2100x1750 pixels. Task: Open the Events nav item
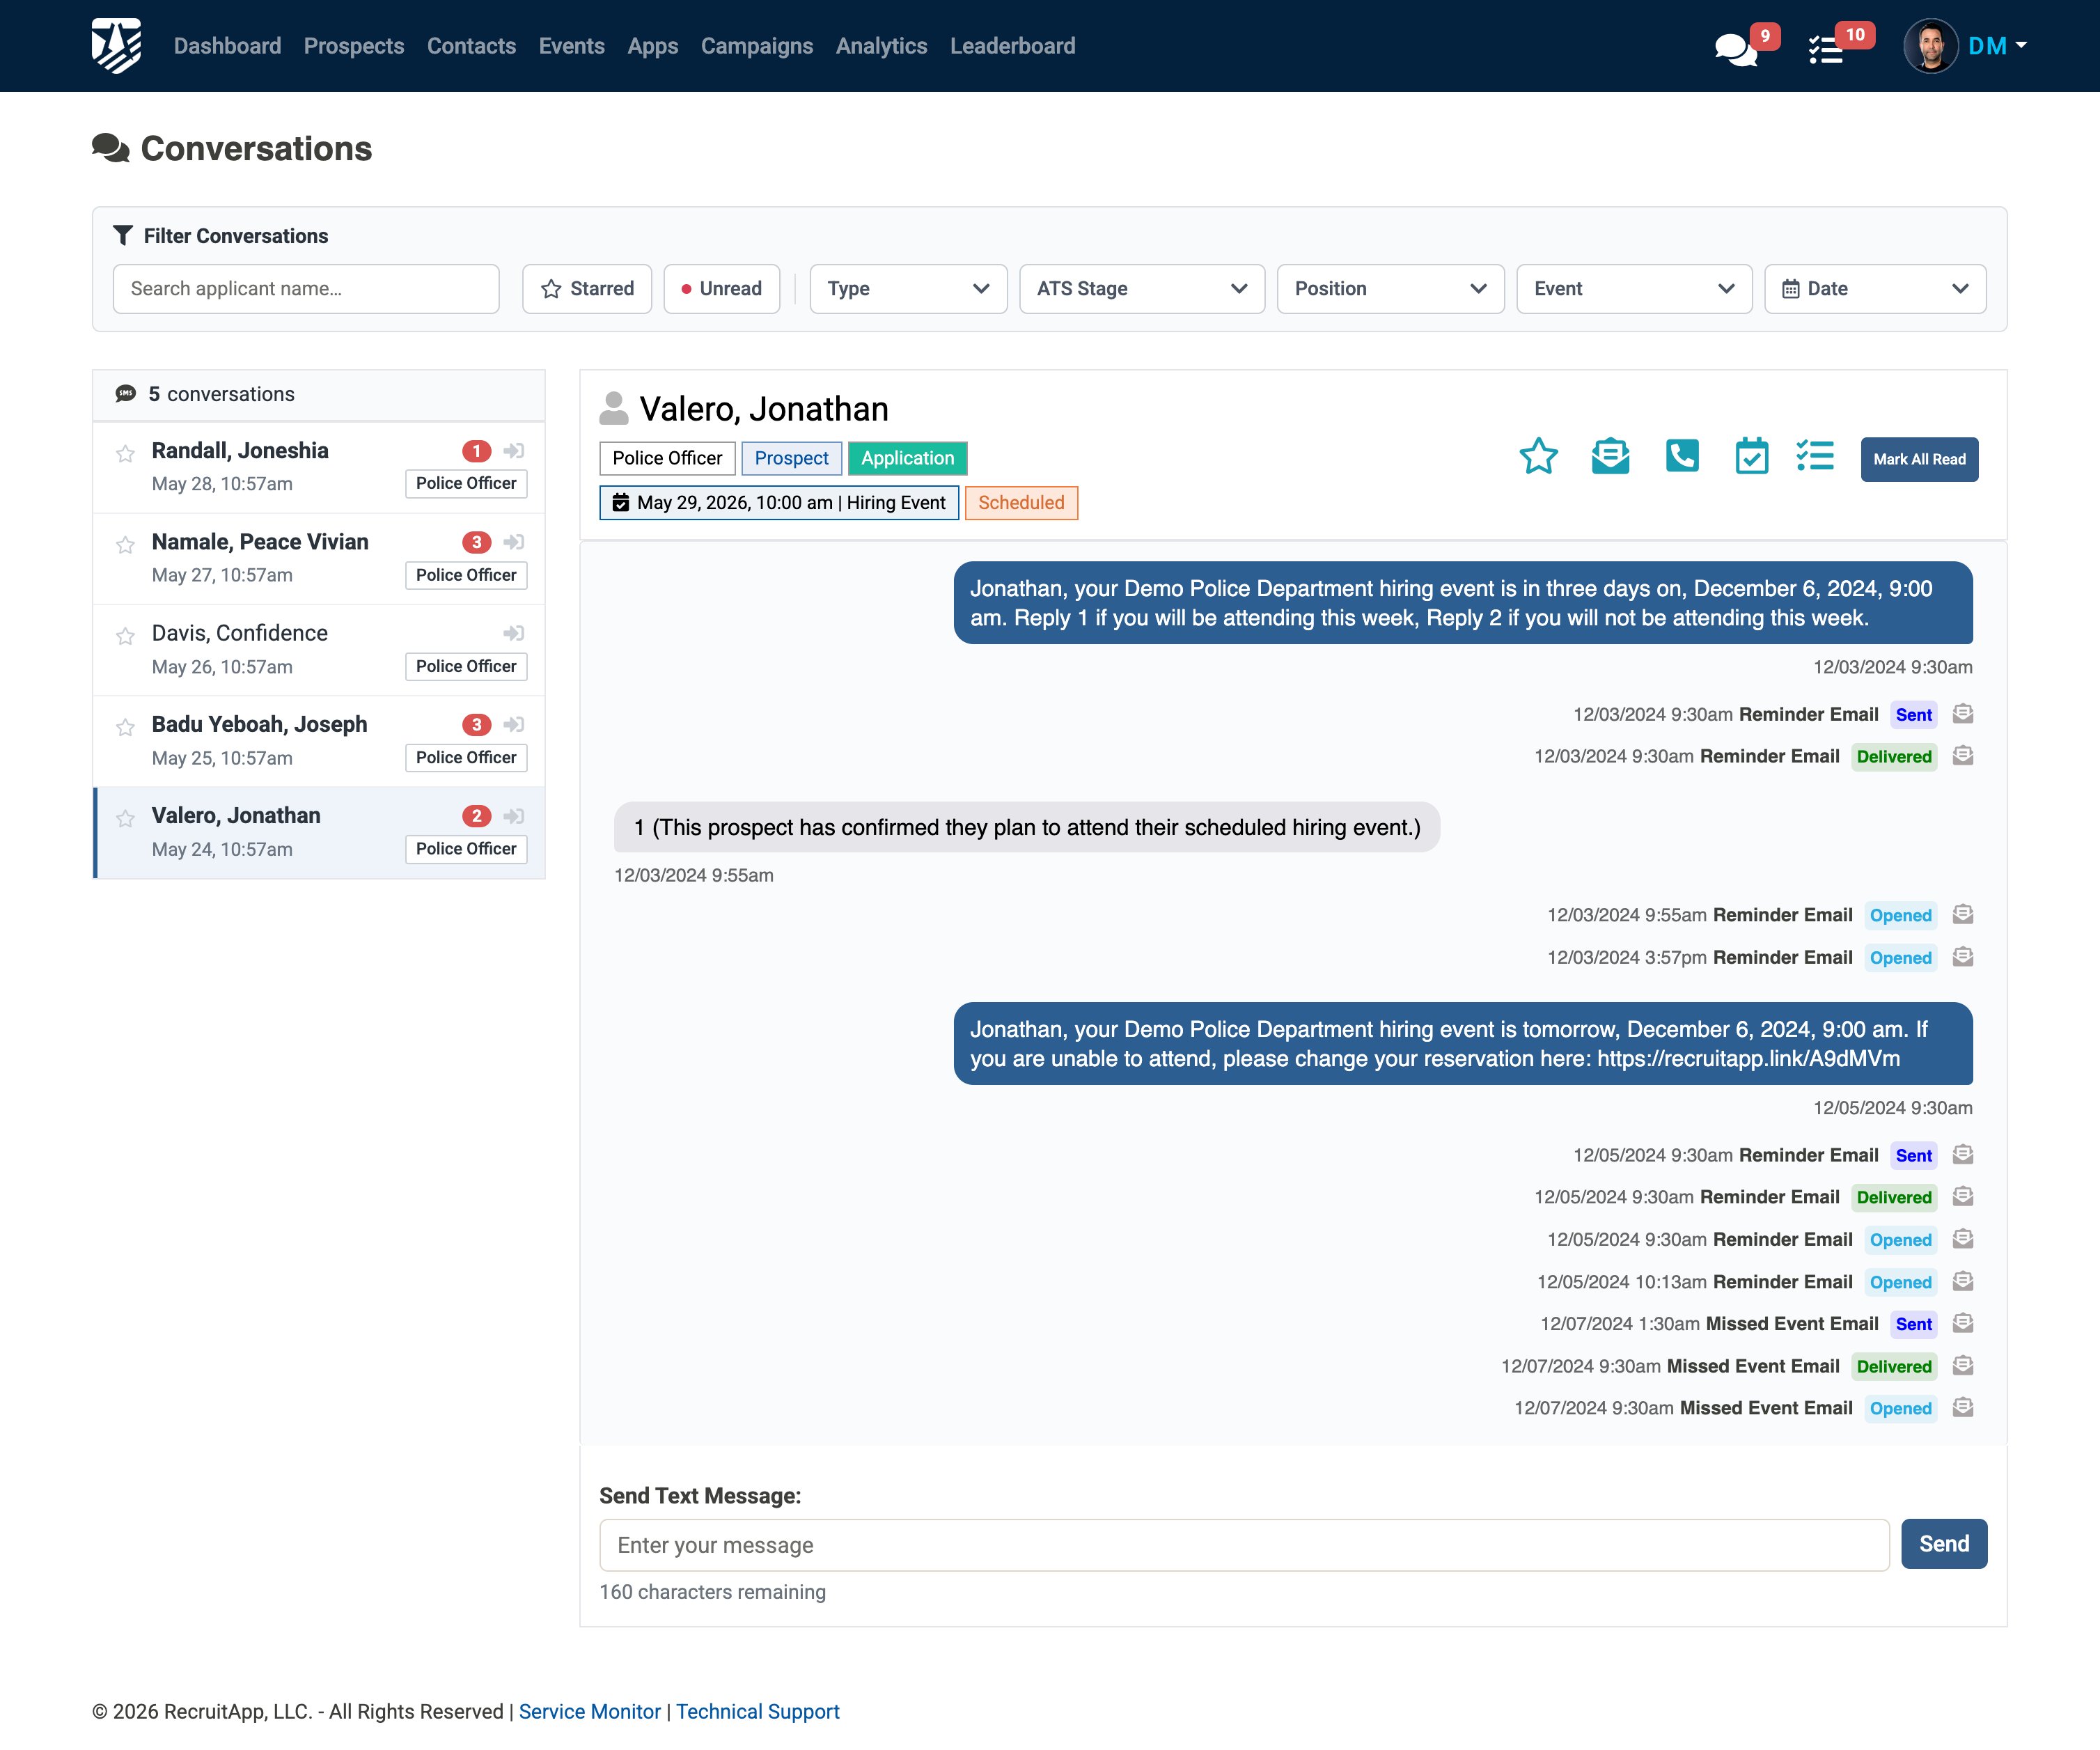pyautogui.click(x=572, y=46)
